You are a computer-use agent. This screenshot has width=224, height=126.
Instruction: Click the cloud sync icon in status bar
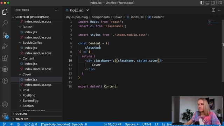(x=12, y=124)
